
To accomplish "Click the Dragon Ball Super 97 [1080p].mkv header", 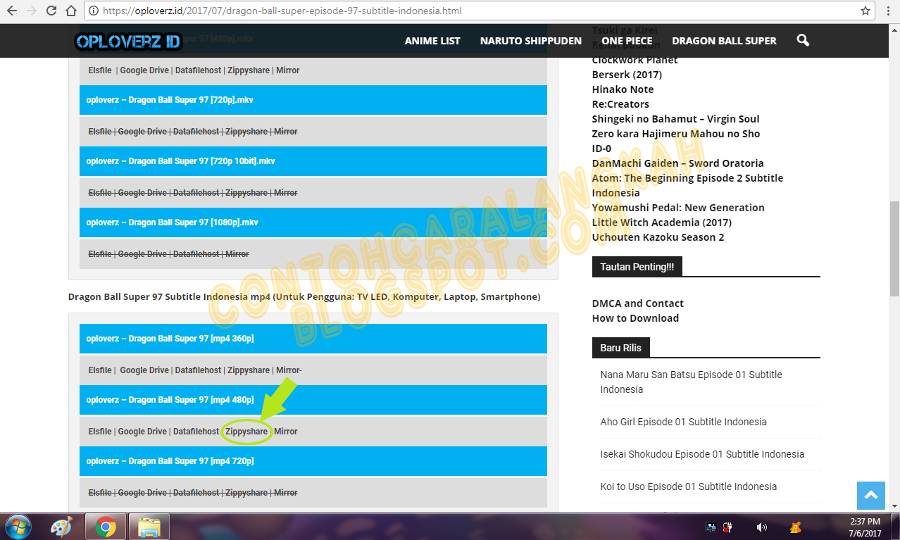I will pyautogui.click(x=313, y=222).
